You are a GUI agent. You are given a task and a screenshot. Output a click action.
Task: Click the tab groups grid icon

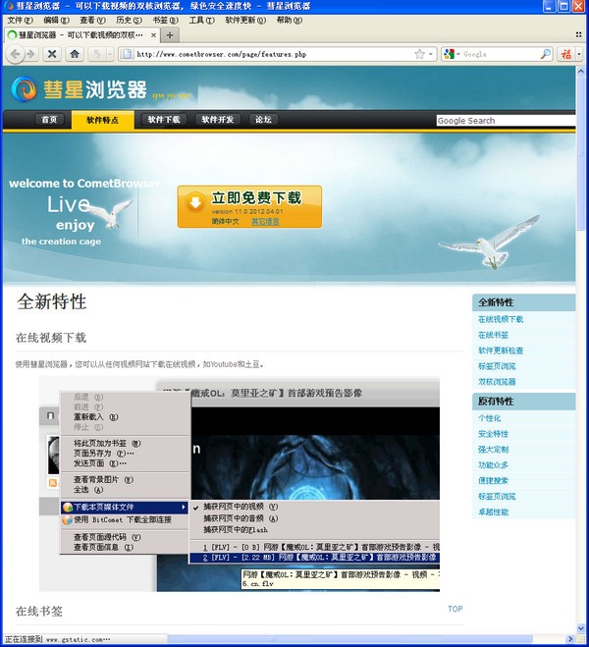click(x=578, y=34)
